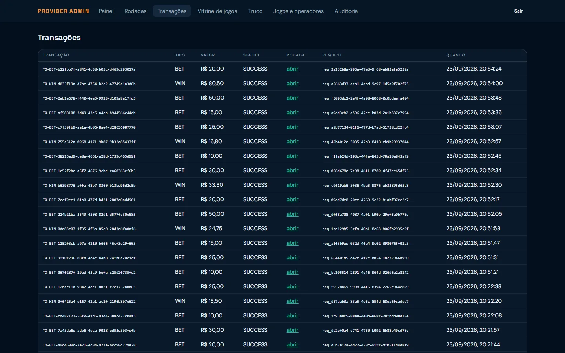Click the R$ 16,80 value cell
This screenshot has width=565, height=353.
[211, 141]
